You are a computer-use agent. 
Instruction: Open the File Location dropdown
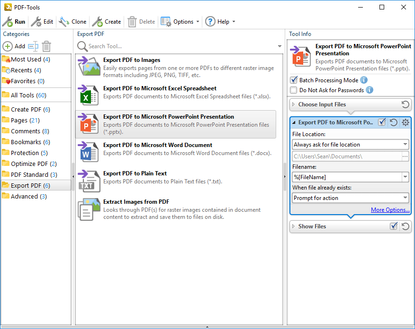pyautogui.click(x=351, y=145)
